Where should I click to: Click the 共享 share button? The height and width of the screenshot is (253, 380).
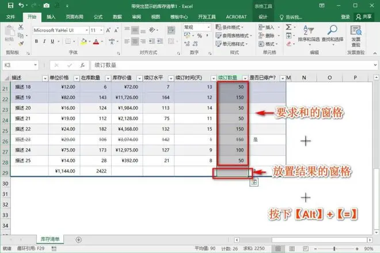tap(364, 17)
